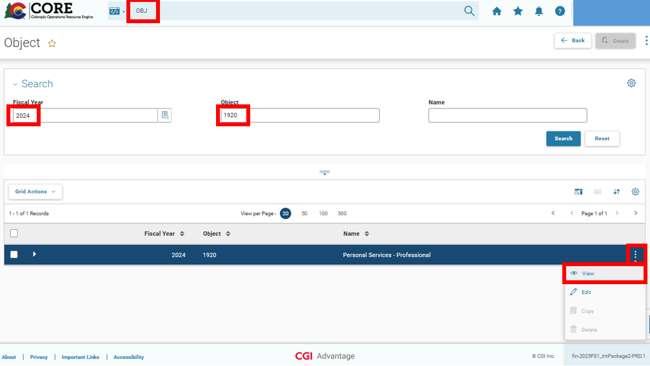Open Search section settings gear
The height and width of the screenshot is (366, 650).
[x=631, y=83]
